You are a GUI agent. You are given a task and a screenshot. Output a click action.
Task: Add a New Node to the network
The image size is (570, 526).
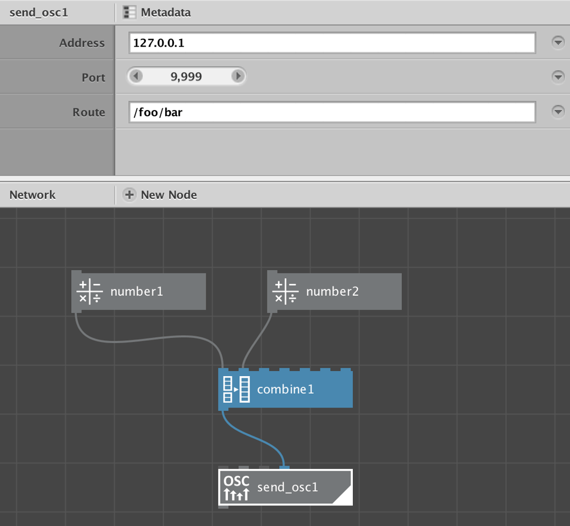[x=169, y=195]
